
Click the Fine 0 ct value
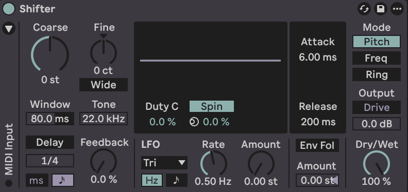[104, 70]
